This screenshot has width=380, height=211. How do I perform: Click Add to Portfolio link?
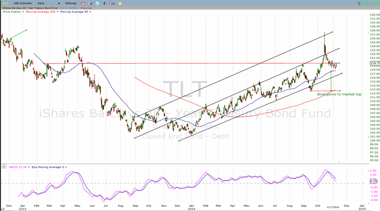click(x=69, y=8)
